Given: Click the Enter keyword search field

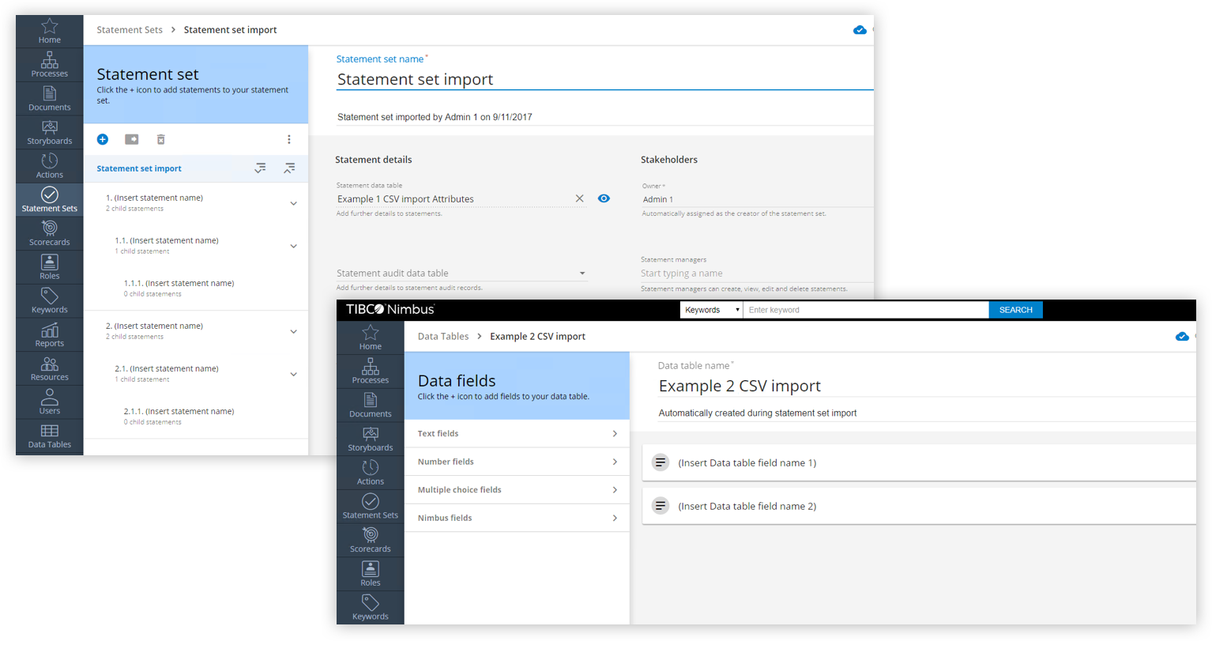Looking at the screenshot, I should coord(866,310).
